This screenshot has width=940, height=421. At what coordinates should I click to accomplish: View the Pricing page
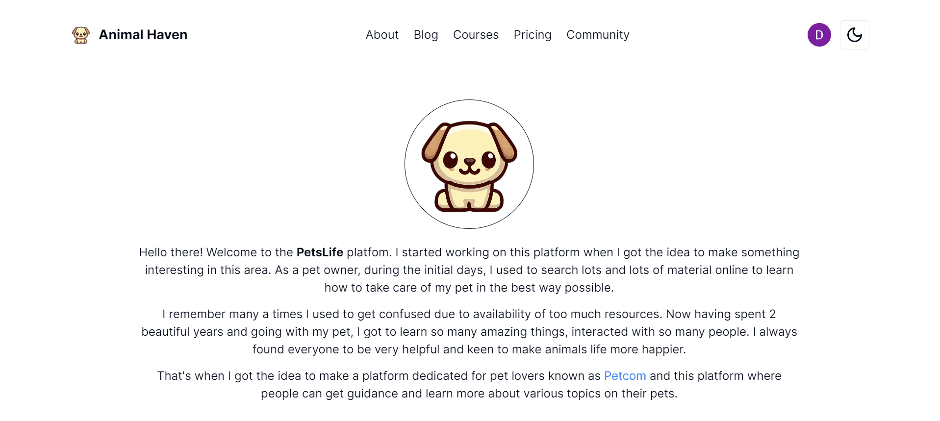[533, 35]
